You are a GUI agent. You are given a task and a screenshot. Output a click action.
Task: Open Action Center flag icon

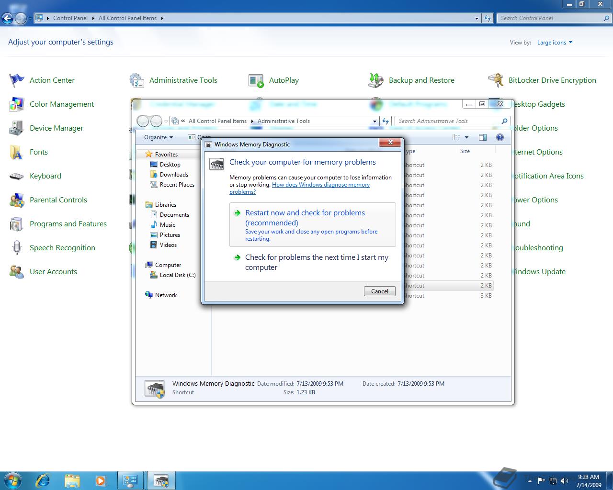(x=17, y=80)
